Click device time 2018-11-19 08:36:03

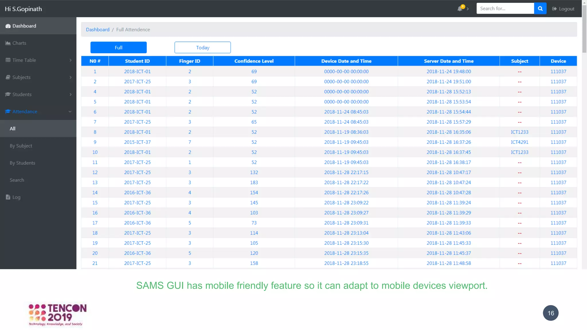(x=346, y=132)
